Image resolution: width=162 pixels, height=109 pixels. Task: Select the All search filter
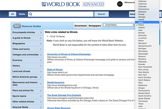pos(12,14)
